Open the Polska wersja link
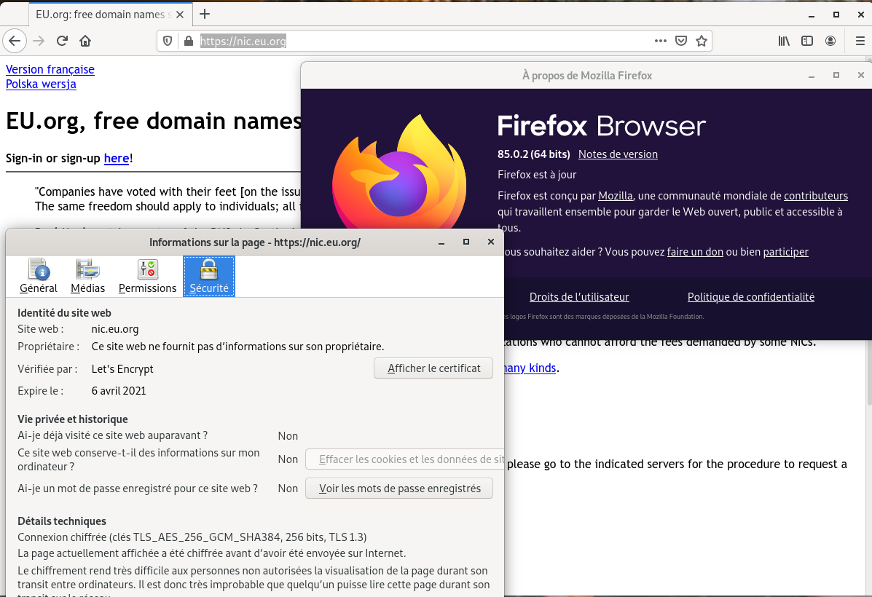Screen dimensions: 872x597 click(41, 84)
